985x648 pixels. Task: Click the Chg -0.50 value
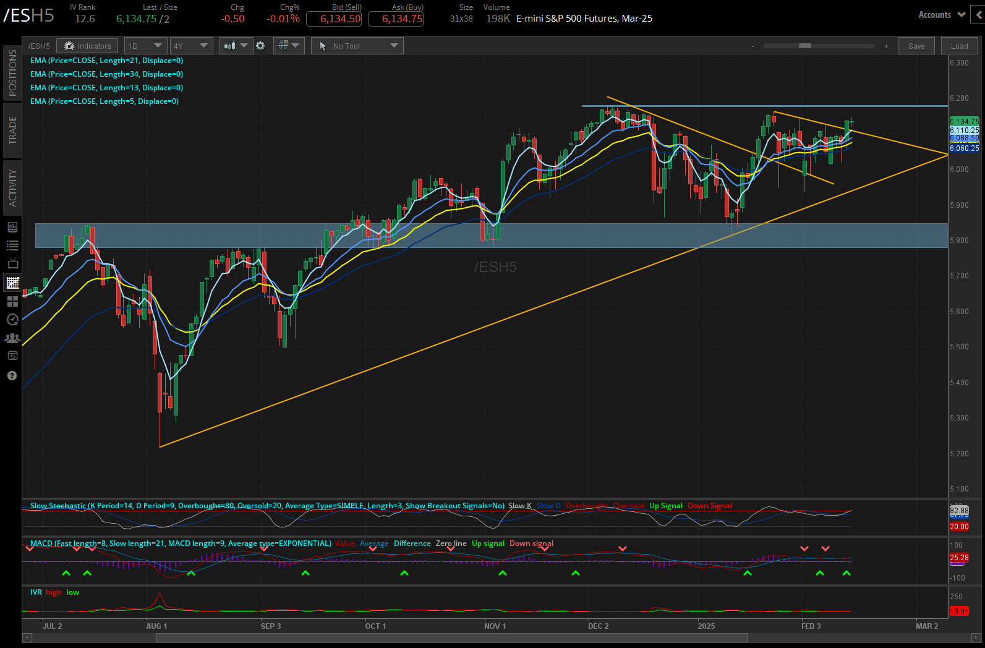233,19
